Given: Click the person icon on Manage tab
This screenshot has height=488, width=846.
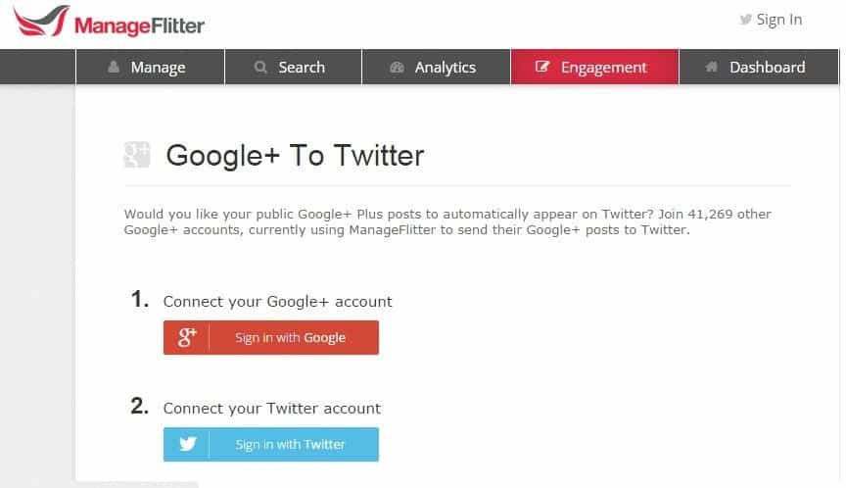Looking at the screenshot, I should tap(114, 67).
